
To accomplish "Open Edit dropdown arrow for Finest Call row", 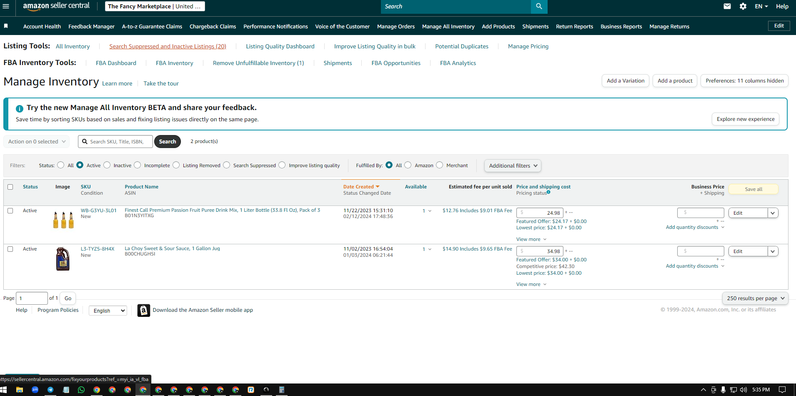I will tap(773, 213).
